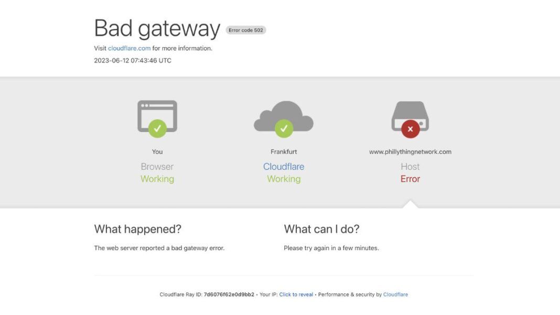Click the www.phillythingnetwork.com hostname text

(410, 152)
